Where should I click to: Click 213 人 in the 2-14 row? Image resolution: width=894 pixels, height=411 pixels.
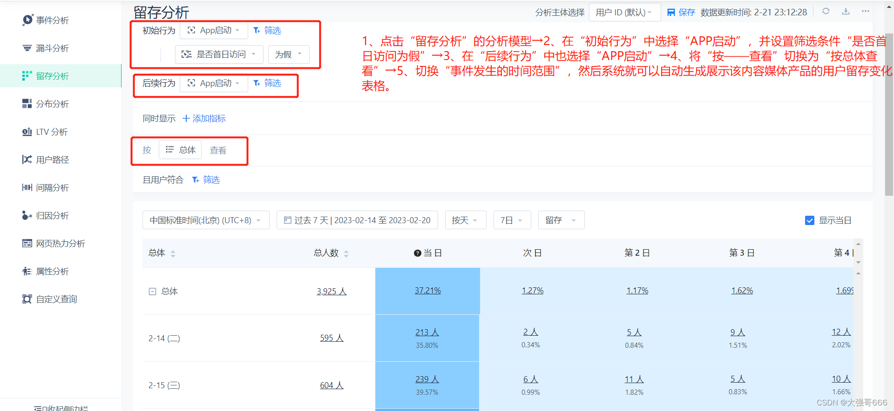point(427,332)
